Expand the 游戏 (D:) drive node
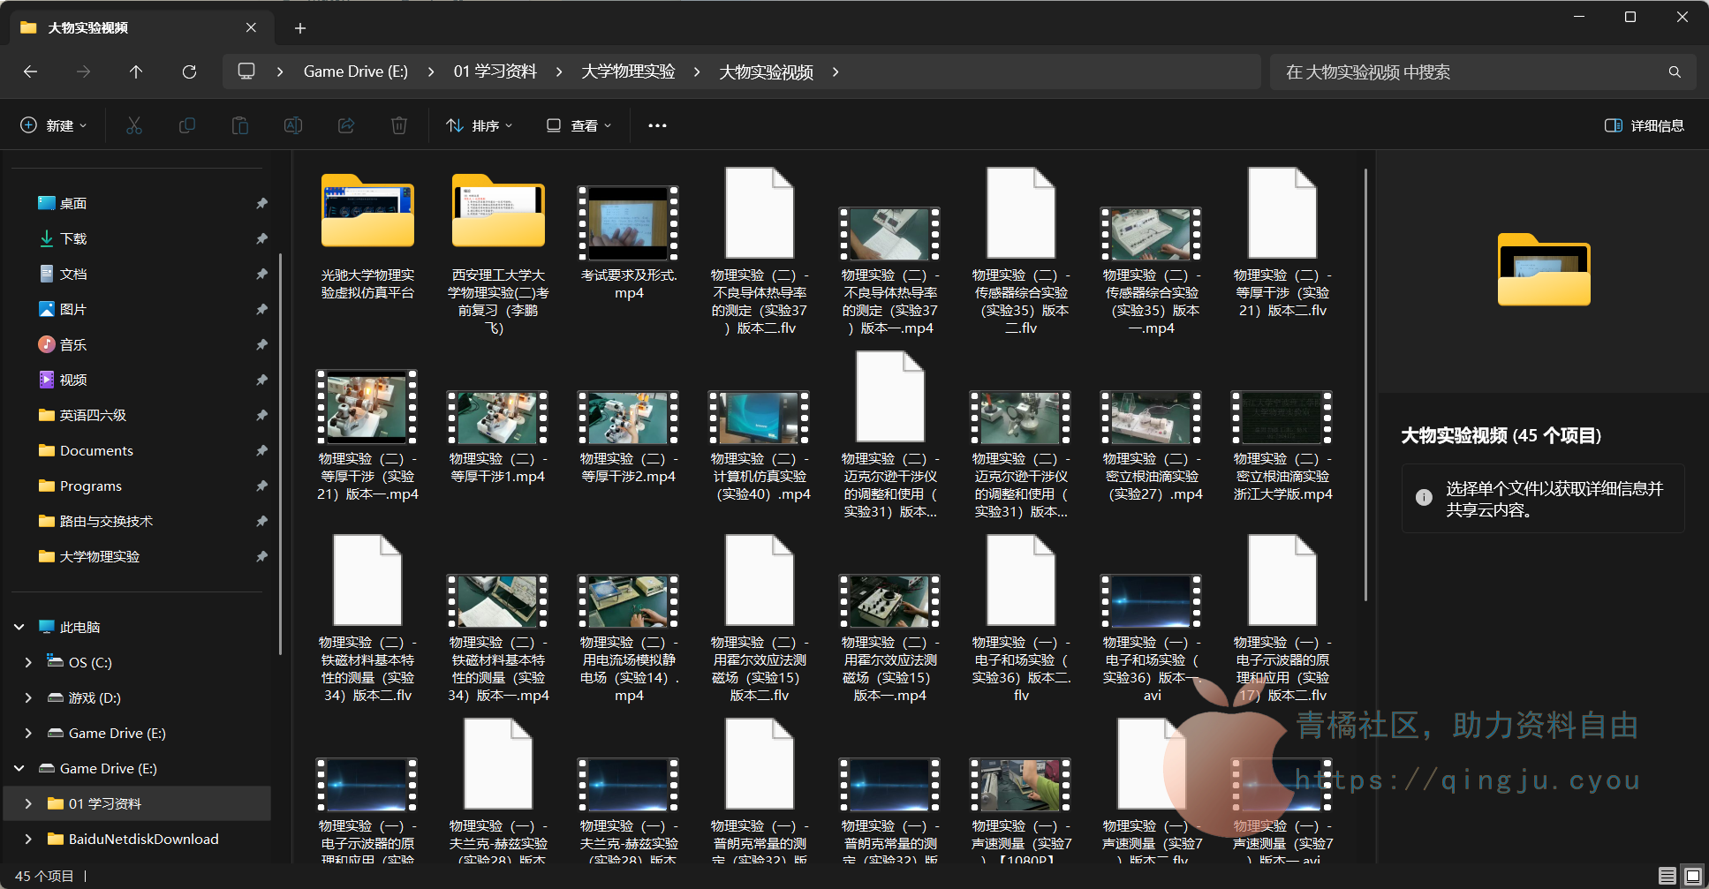Viewport: 1709px width, 889px height. pyautogui.click(x=28, y=697)
